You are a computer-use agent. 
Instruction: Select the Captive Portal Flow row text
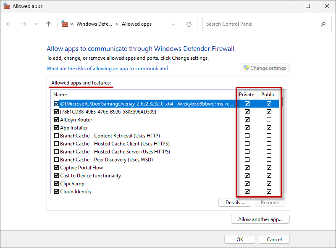[x=81, y=168]
